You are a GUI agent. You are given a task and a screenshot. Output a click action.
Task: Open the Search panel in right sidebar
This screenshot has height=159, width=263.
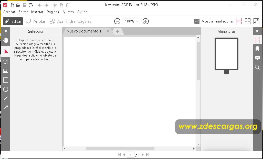(257, 67)
